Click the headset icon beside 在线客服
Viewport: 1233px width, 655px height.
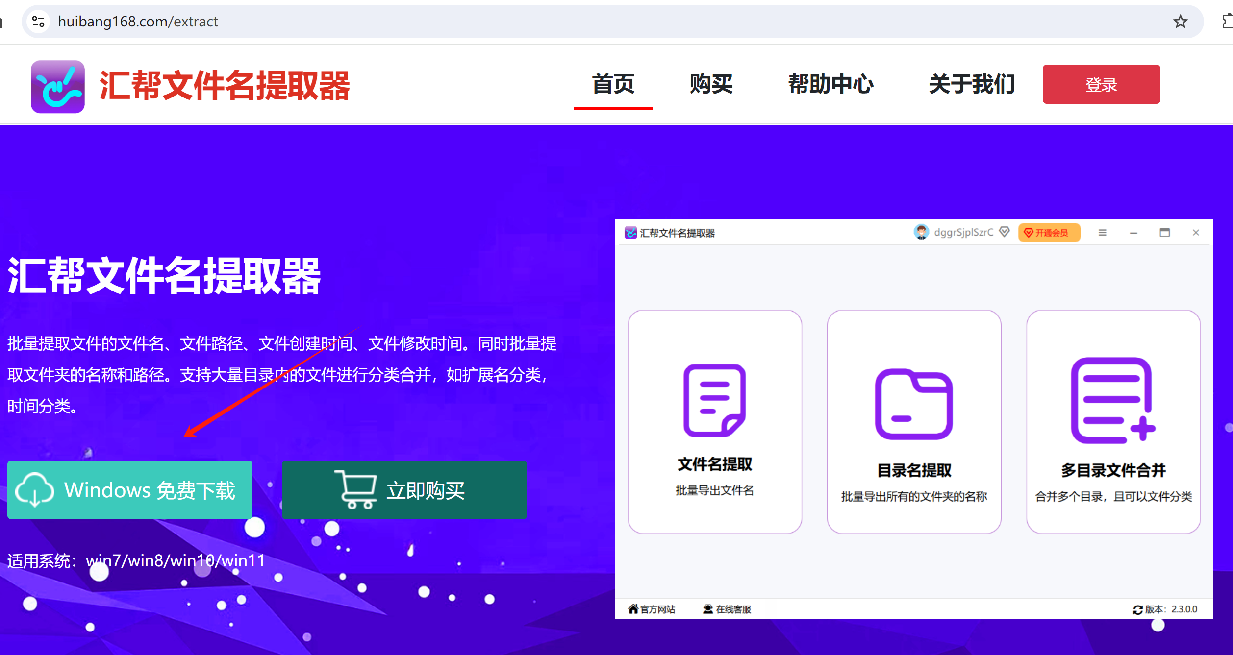708,609
